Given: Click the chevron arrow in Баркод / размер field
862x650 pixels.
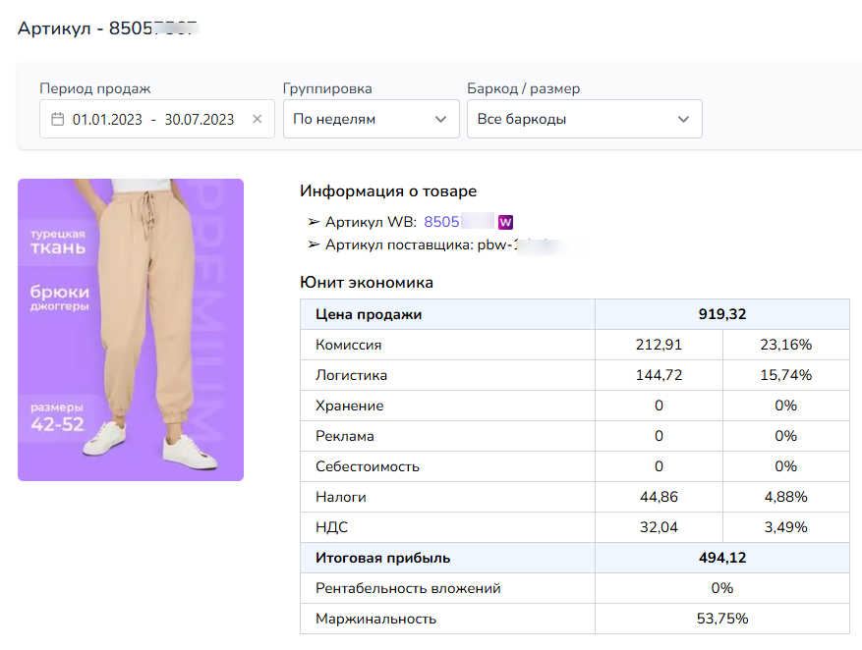Looking at the screenshot, I should (x=683, y=120).
